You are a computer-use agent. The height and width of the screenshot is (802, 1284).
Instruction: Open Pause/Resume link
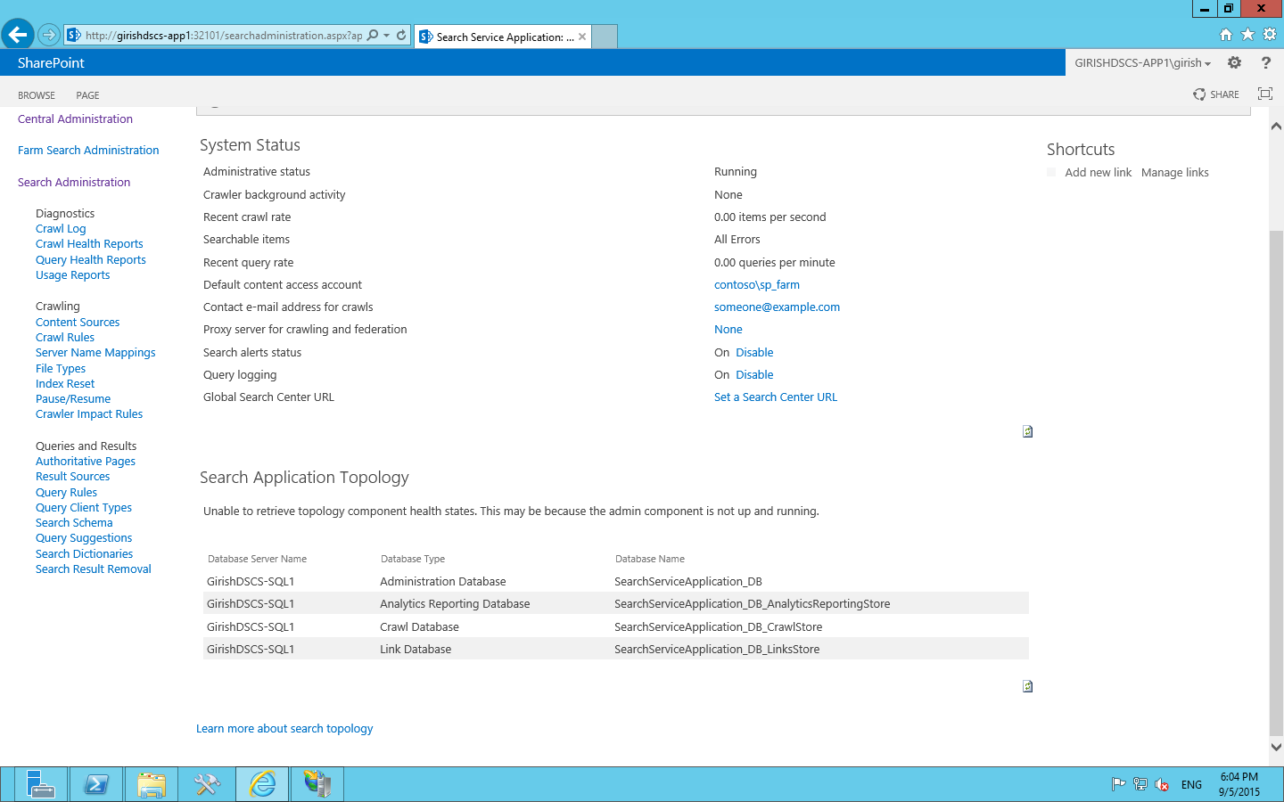73,398
